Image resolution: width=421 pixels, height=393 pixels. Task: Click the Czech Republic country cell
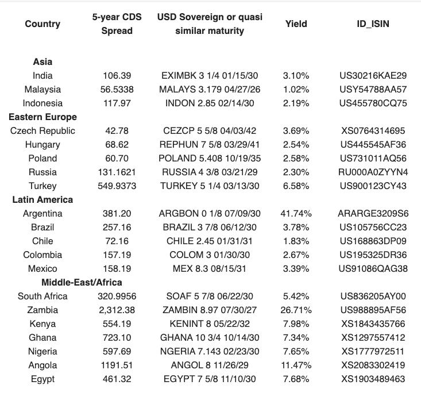(x=43, y=130)
